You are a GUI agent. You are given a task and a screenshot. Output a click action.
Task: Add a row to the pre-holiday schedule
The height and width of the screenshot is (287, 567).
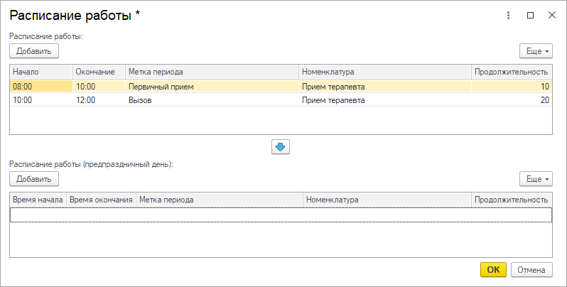click(x=34, y=179)
